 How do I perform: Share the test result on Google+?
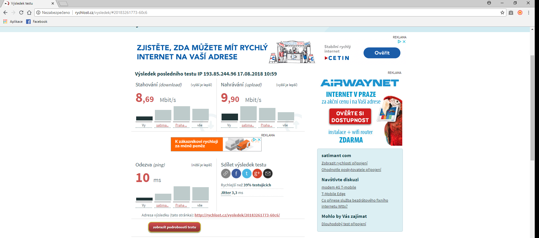click(257, 173)
